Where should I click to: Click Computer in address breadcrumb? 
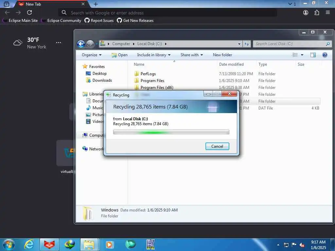121,44
